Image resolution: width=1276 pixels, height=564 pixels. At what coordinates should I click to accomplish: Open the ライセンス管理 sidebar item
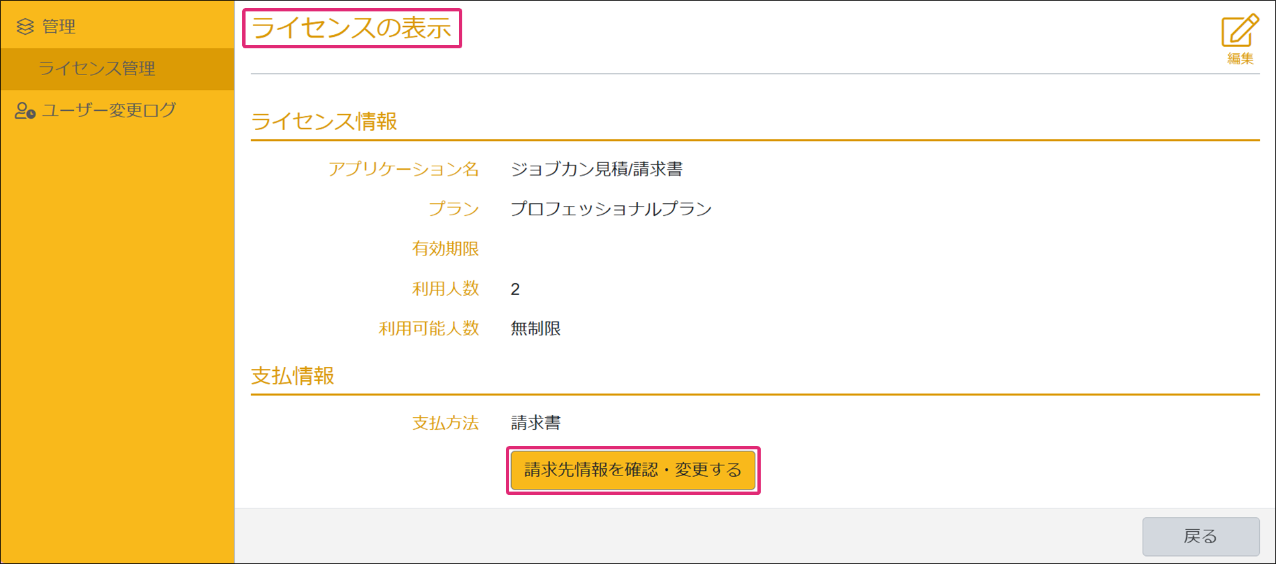[x=97, y=68]
